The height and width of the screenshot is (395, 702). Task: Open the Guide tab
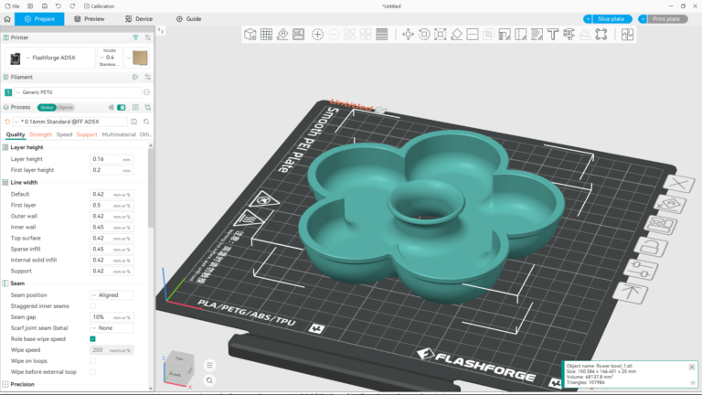click(x=188, y=19)
